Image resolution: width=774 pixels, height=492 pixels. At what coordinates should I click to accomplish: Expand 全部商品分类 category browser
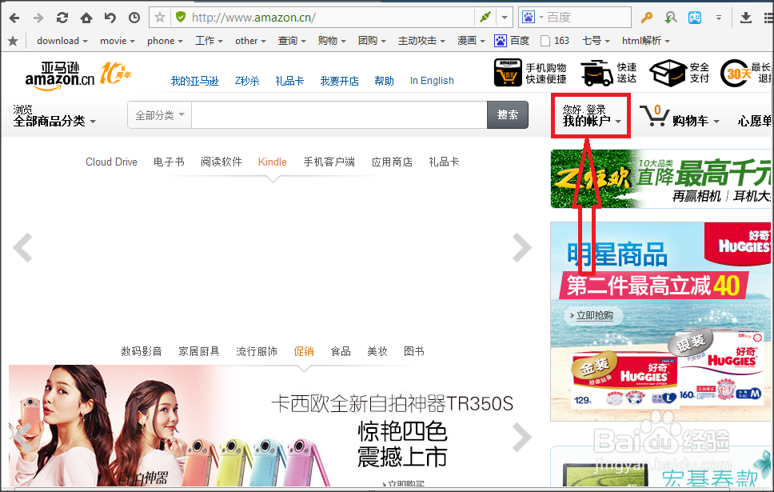point(54,115)
